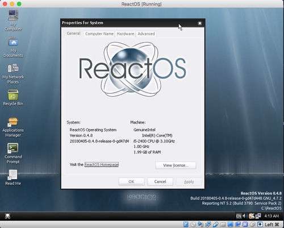Viewport: 284px width, 228px height.
Task: Open the ReactOS Start menu button
Action: click(7, 216)
